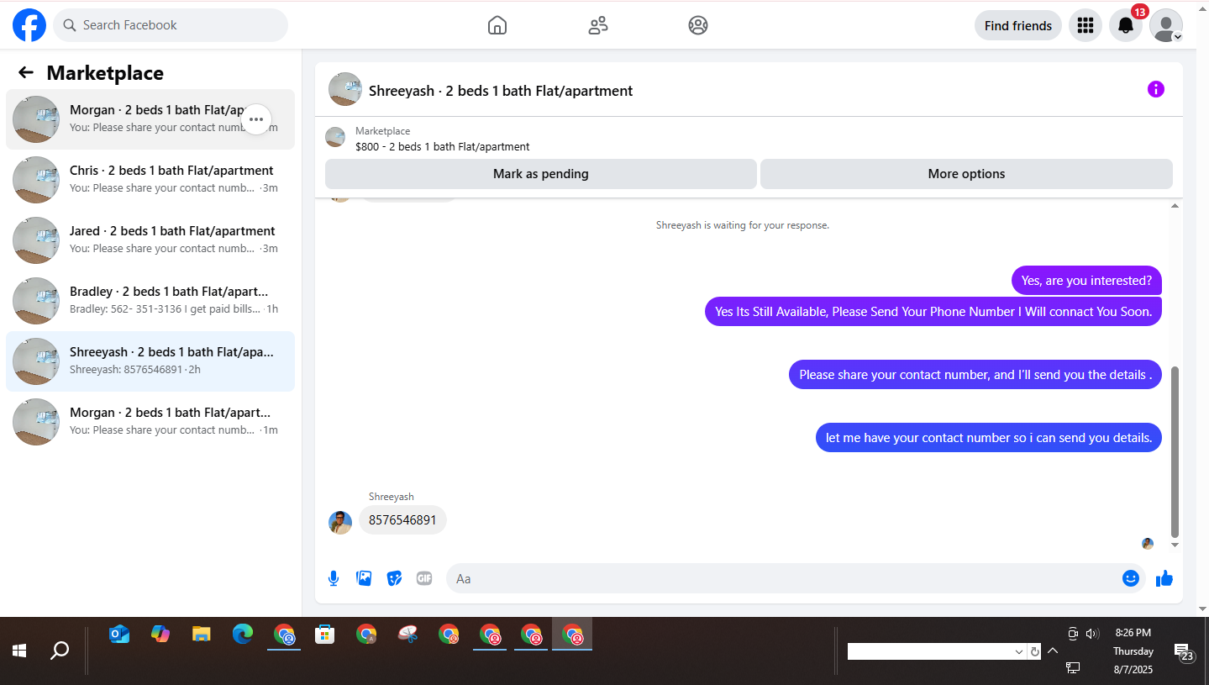Open the Friends icon in top navigation

(x=598, y=25)
